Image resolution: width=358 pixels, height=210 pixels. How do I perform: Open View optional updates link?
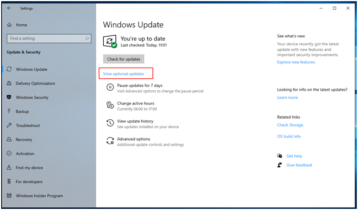pyautogui.click(x=124, y=74)
